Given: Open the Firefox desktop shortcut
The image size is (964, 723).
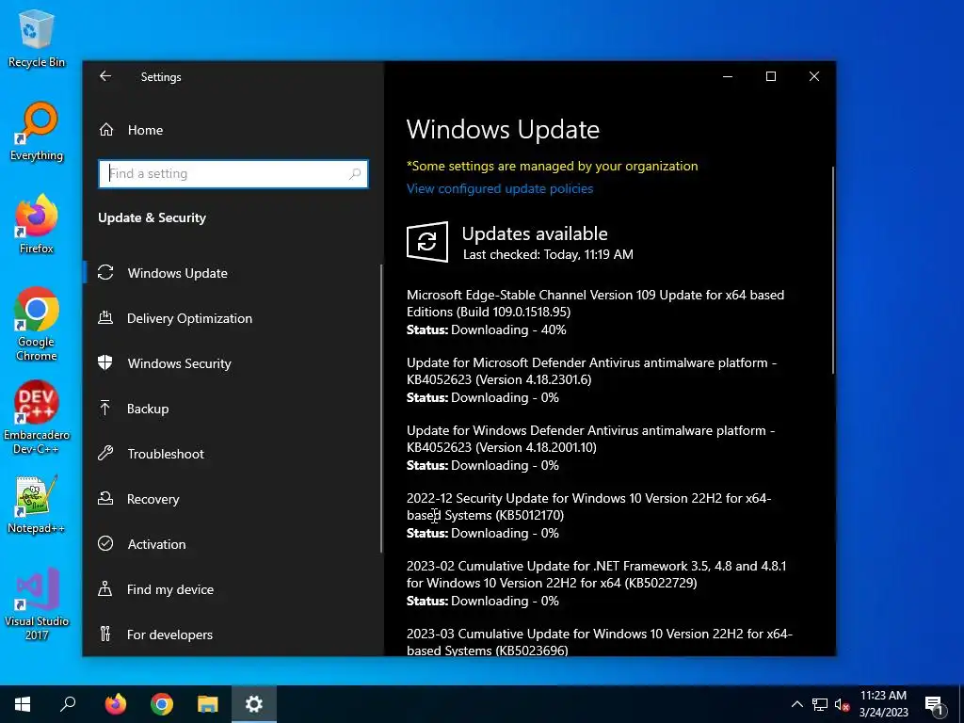Looking at the screenshot, I should click(x=37, y=225).
